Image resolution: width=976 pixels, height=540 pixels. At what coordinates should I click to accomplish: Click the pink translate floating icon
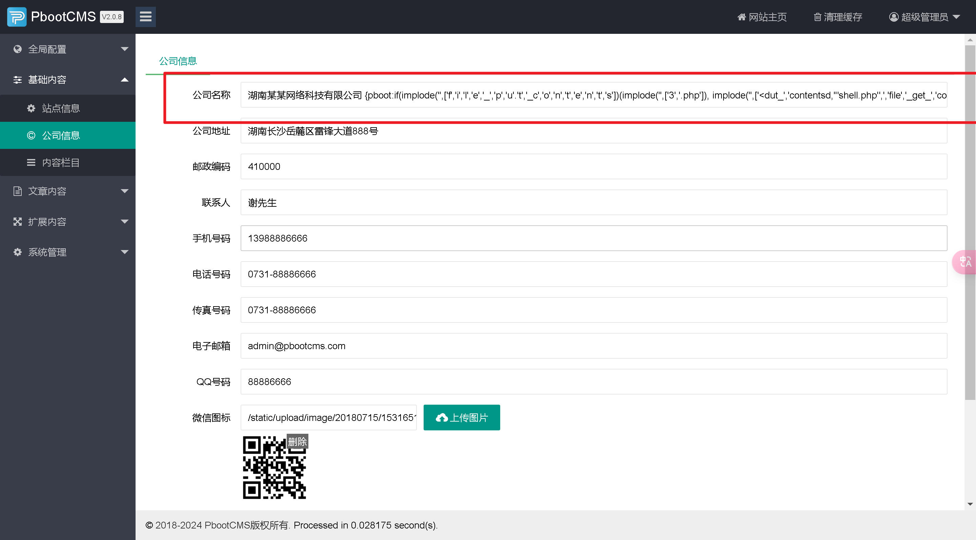click(x=964, y=262)
